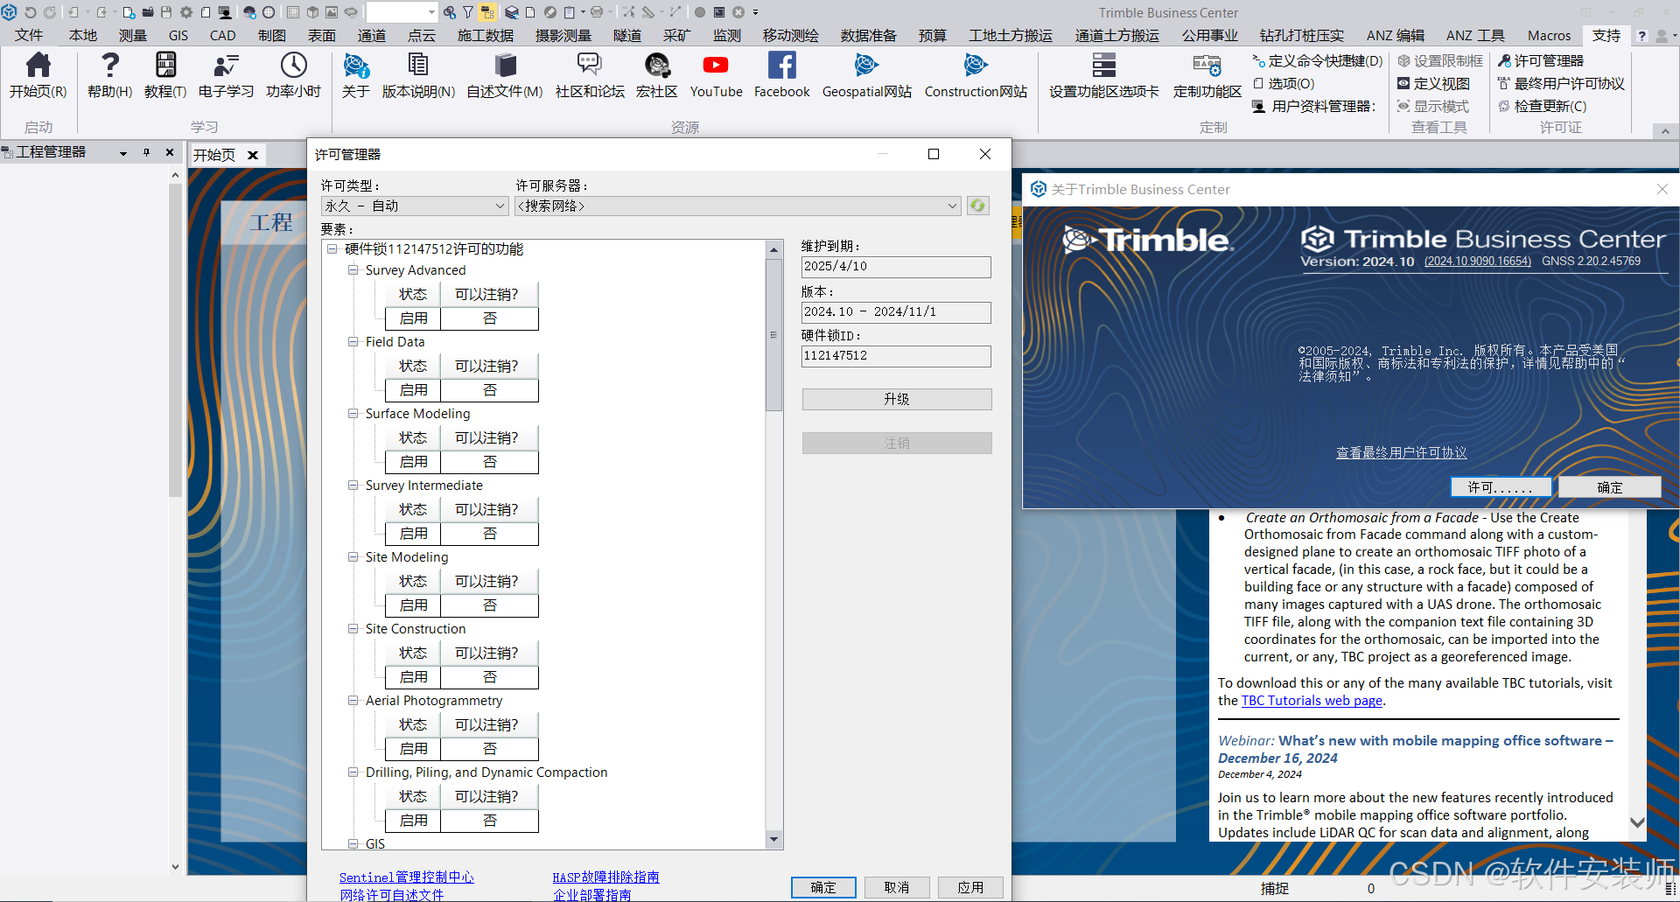The height and width of the screenshot is (902, 1680).
Task: Open the Construction website icon
Action: pos(976,66)
